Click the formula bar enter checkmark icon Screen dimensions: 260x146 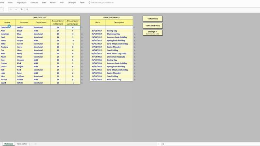tap(16, 9)
